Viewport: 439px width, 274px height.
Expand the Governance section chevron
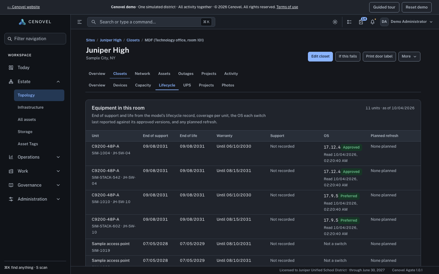coord(58,185)
